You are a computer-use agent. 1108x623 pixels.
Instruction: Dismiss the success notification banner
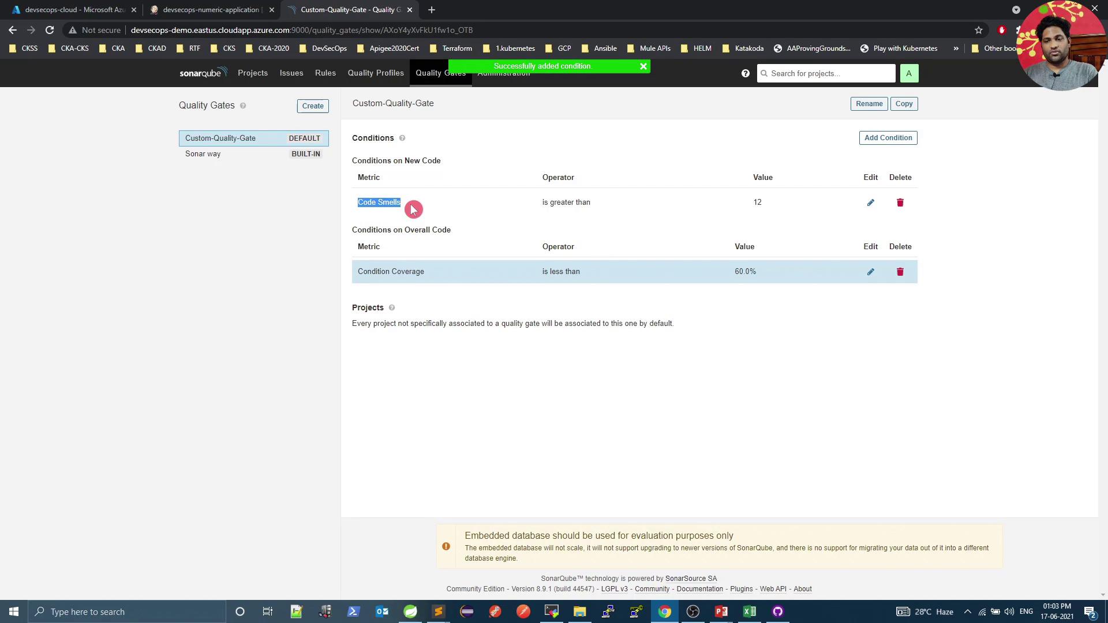pos(643,66)
